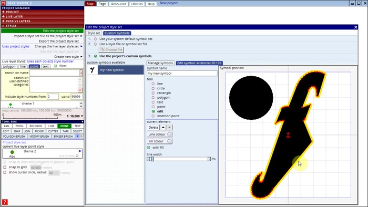Click the red help question mark icon
The width and height of the screenshot is (368, 207).
5,202
